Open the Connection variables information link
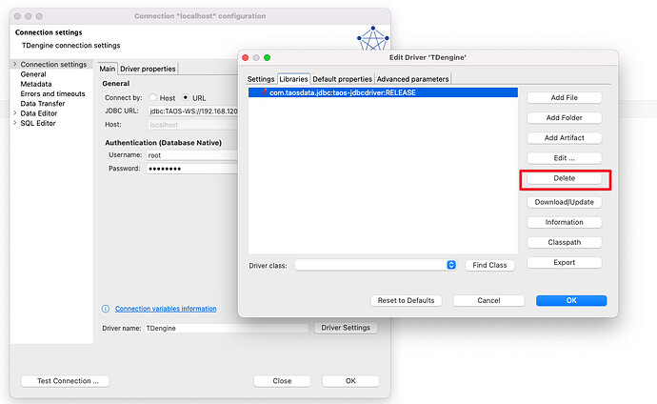The width and height of the screenshot is (657, 404). [165, 309]
